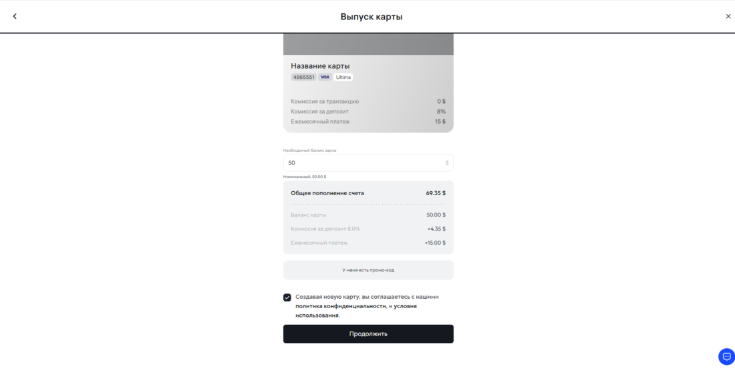Click the «Минимальный, 50,00 $» hint text
This screenshot has width=735, height=373.
pyautogui.click(x=305, y=176)
